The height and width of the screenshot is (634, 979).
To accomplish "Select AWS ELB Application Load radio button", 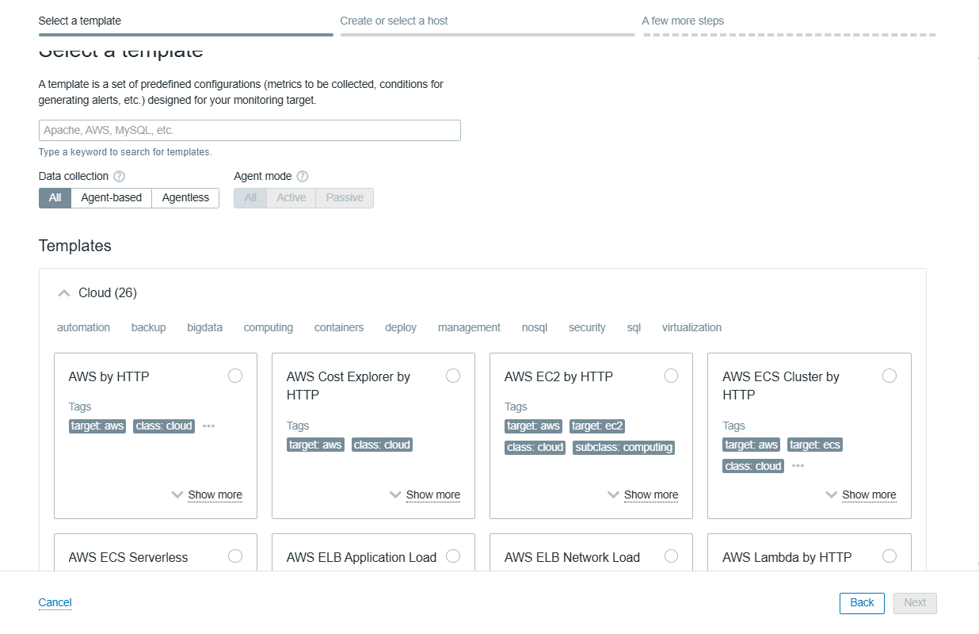I will [453, 556].
